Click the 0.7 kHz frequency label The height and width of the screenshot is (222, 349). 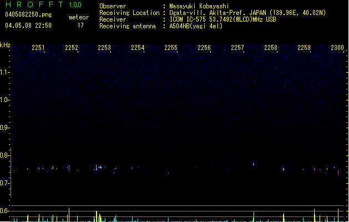[4, 183]
